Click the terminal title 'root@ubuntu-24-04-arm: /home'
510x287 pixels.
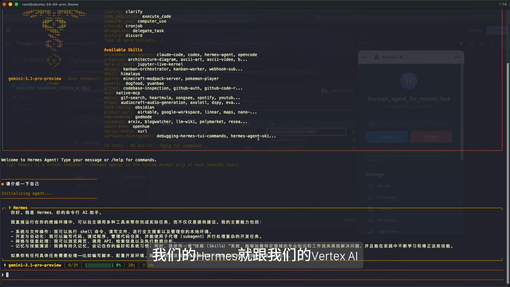50,4
